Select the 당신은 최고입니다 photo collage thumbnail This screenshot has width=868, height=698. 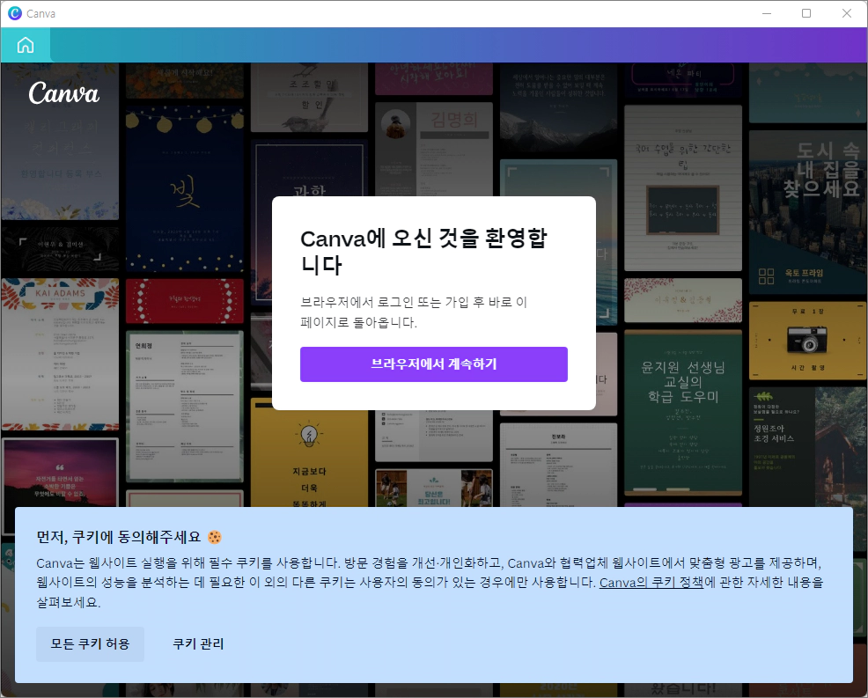point(433,488)
